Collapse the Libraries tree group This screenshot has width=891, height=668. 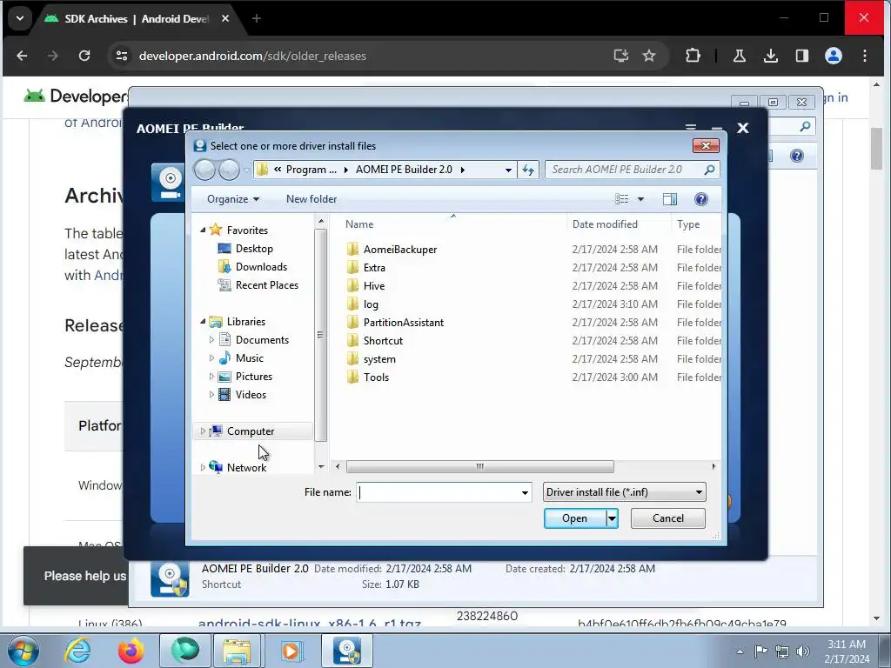(203, 322)
